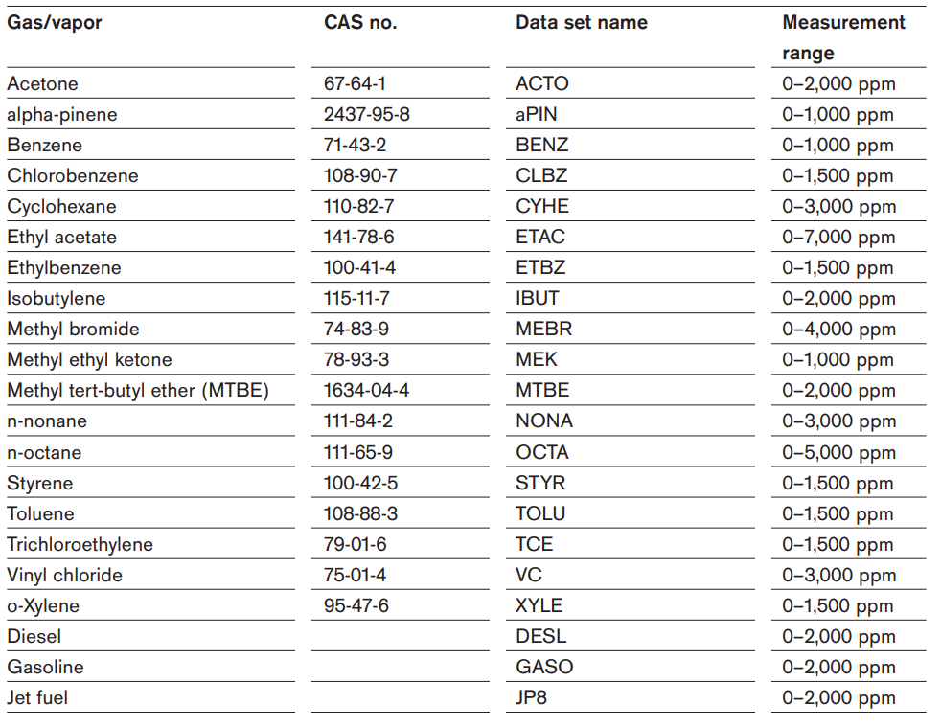Screen dimensions: 941x728
Task: Select the JP8 data set name
Action: pyautogui.click(x=531, y=698)
